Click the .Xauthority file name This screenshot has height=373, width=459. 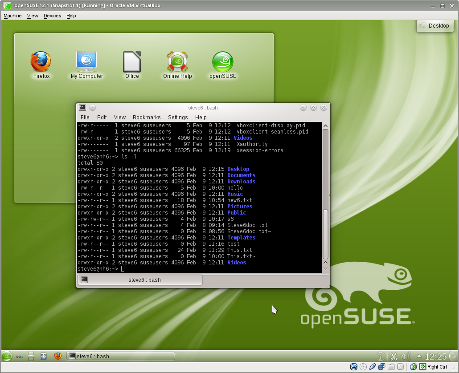pos(250,144)
